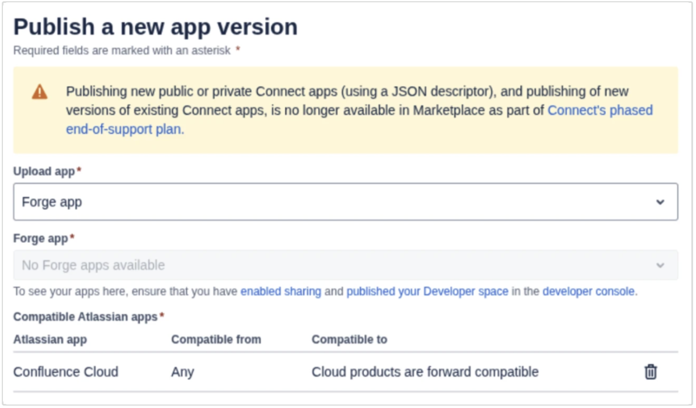Click the 'Any' compatible-from value
The height and width of the screenshot is (408, 696).
[182, 372]
